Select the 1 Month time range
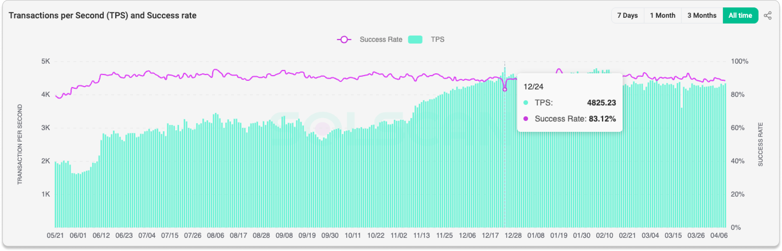782x251 pixels. (662, 15)
